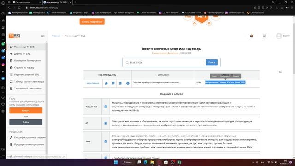Click the Копировать option in selection popup
The height and width of the screenshot is (166, 295).
click(x=225, y=76)
